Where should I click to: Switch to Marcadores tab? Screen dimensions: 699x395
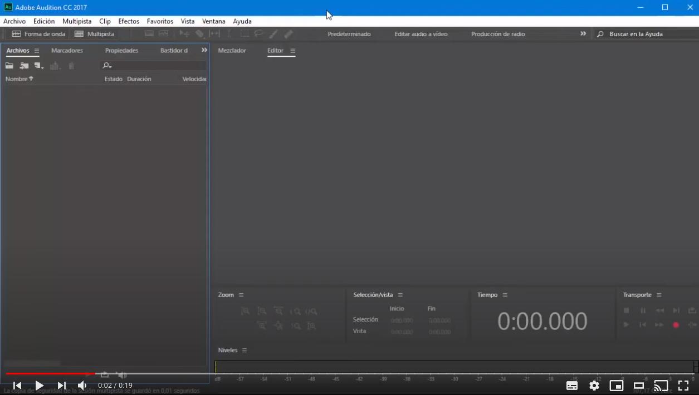click(x=67, y=51)
